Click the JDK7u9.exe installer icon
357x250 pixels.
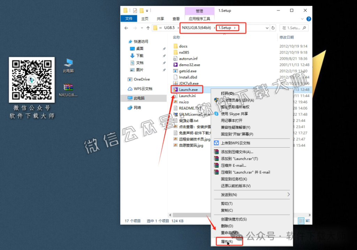(x=175, y=83)
